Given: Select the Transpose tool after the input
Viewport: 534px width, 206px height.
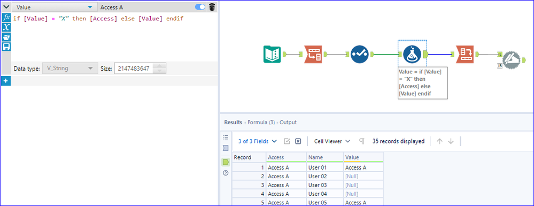Looking at the screenshot, I should tap(313, 54).
